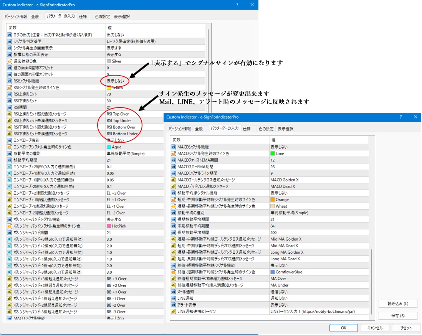Open 表示選択 tab in the front dialog
Screen dimensions: 422x335
coord(286,129)
